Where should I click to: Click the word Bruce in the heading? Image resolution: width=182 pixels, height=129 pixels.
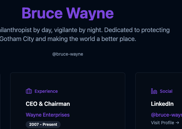click(x=42, y=13)
